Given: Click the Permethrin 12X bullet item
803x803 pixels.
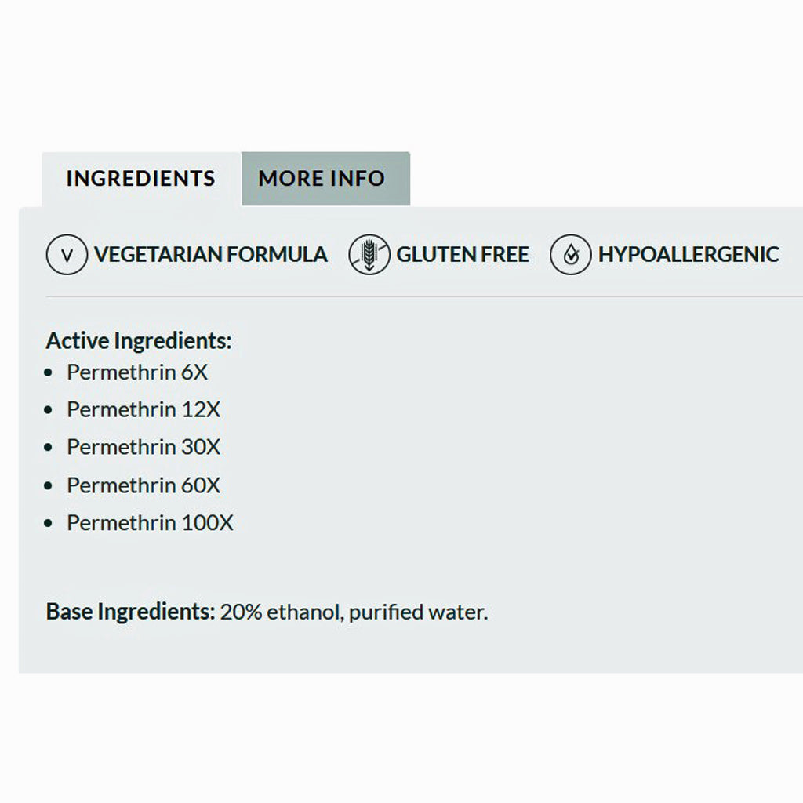Looking at the screenshot, I should (144, 410).
